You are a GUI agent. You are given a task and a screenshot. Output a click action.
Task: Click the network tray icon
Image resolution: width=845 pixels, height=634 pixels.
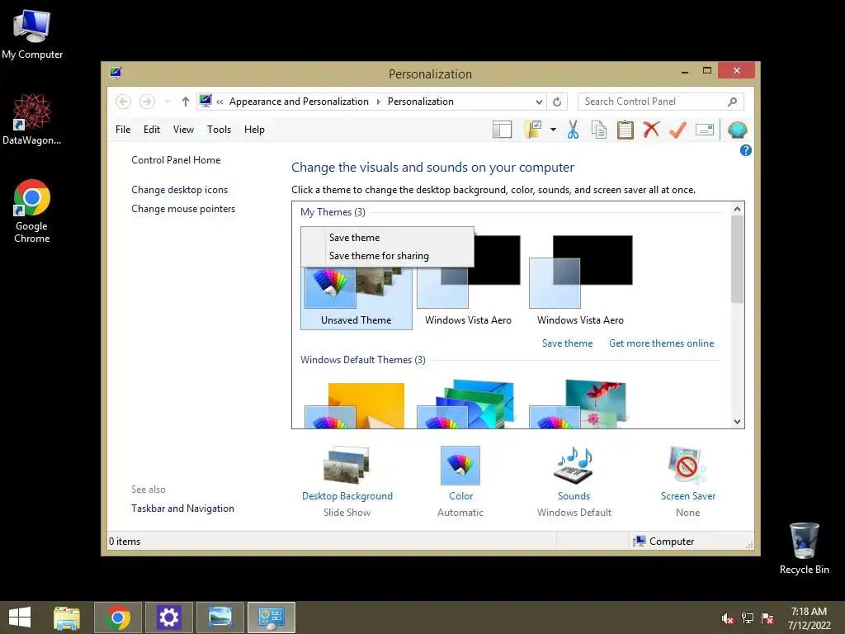pos(748,618)
